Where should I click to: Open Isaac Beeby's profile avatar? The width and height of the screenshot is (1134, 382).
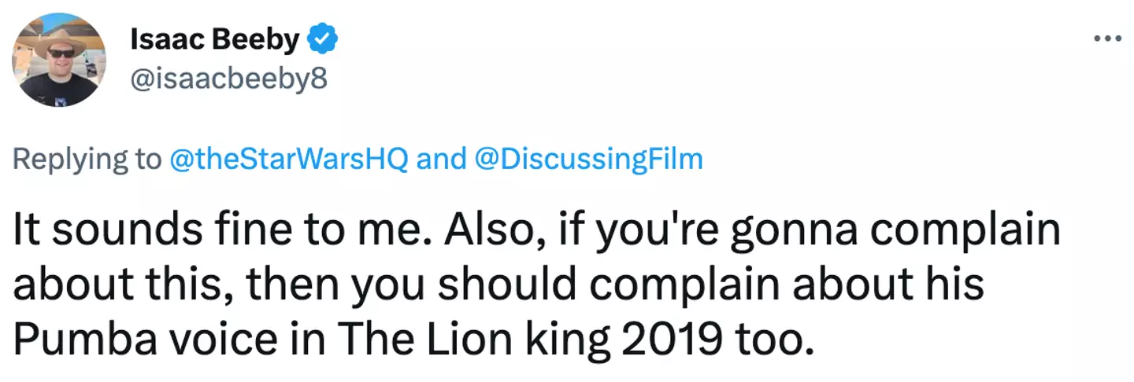[x=57, y=59]
